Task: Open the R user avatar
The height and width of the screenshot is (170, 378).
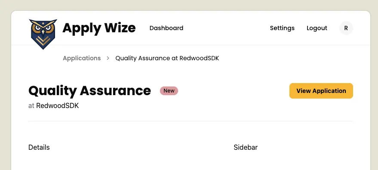Action: pos(346,28)
